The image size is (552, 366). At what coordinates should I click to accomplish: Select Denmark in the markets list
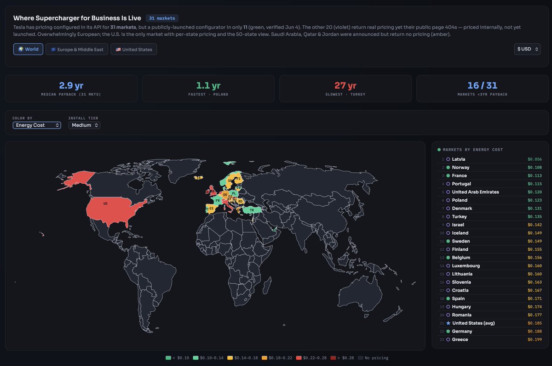click(490, 208)
